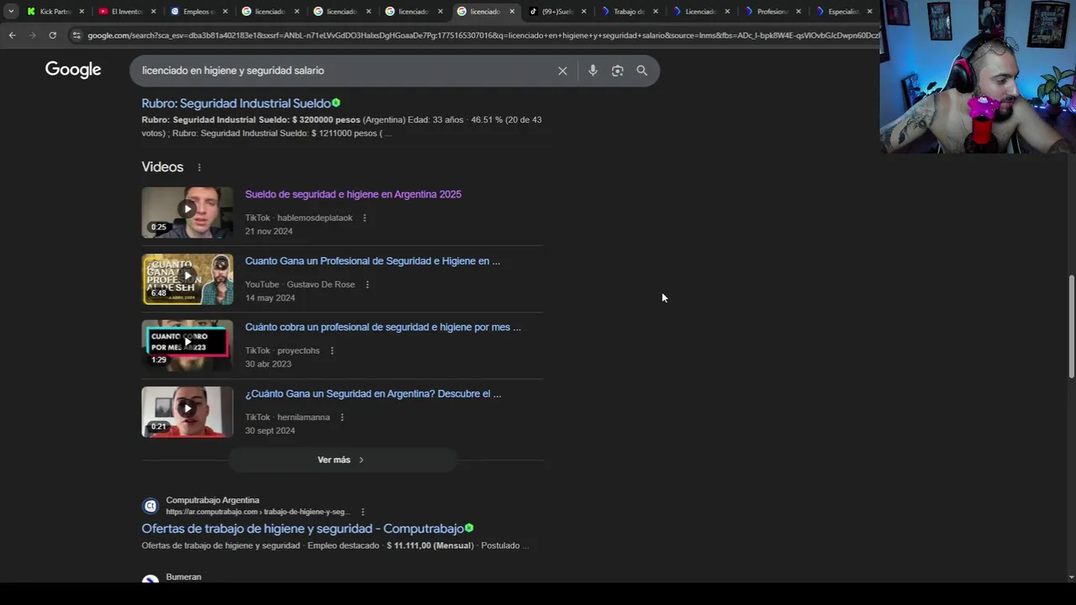The height and width of the screenshot is (605, 1076).
Task: Click the Computrabajo Argentina favicon
Action: point(150,506)
